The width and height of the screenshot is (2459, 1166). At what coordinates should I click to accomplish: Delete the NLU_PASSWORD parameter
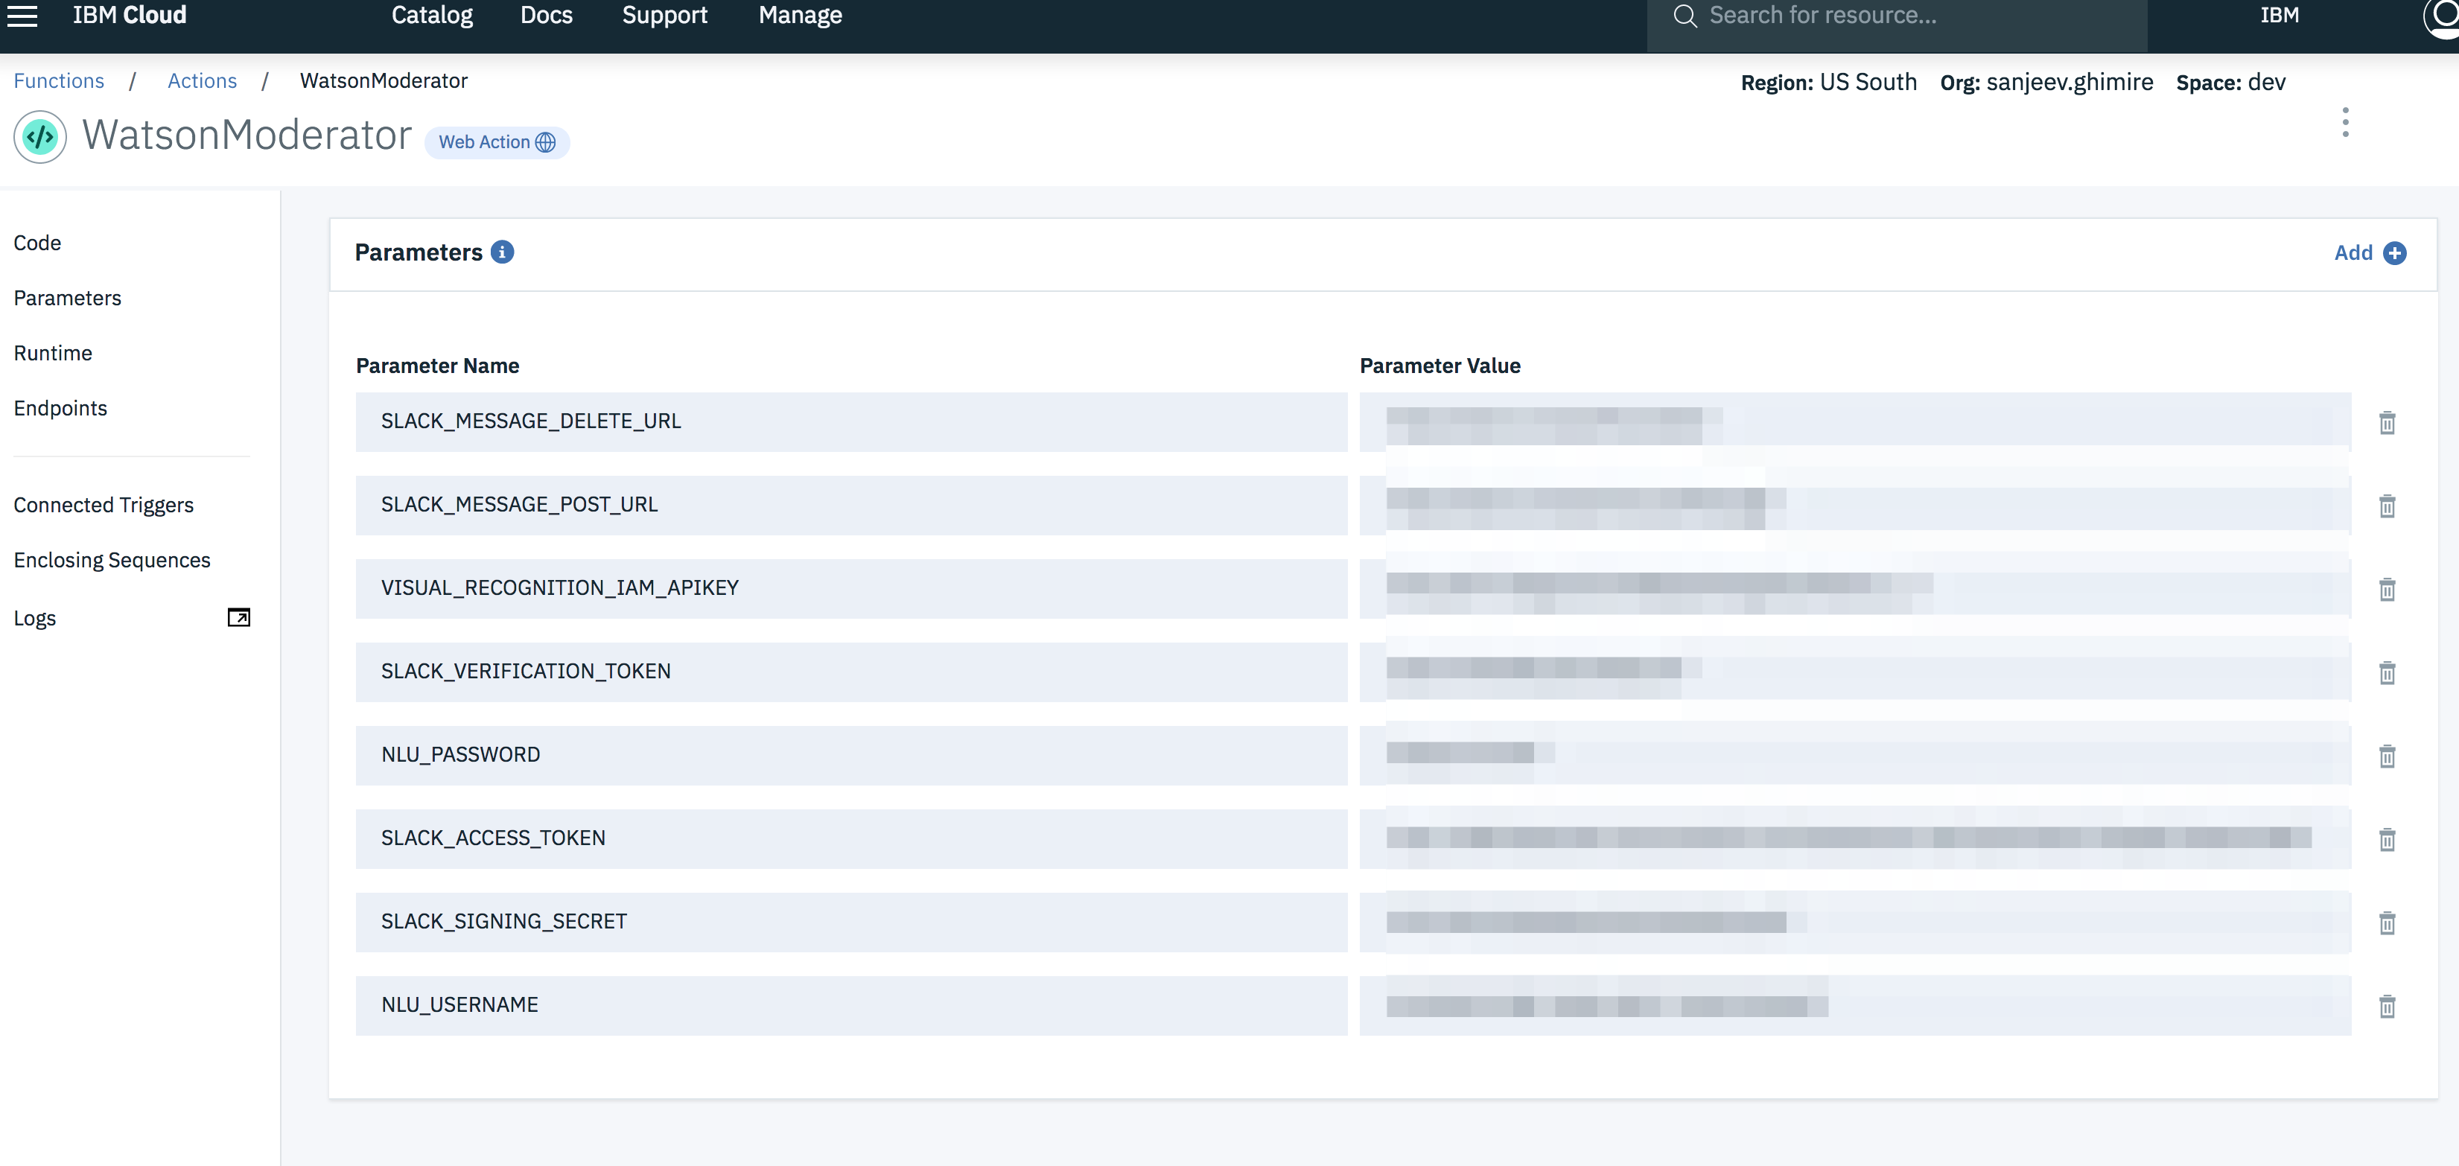pyautogui.click(x=2387, y=756)
